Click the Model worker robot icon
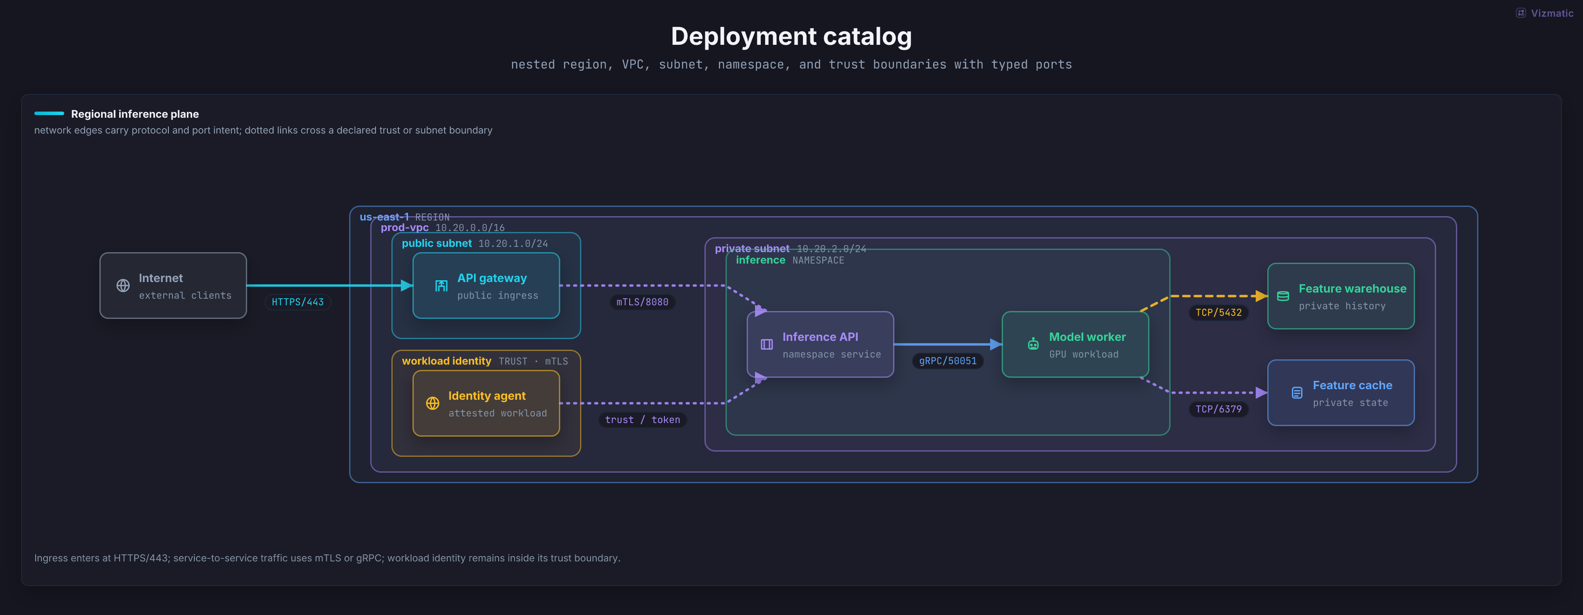1583x615 pixels. coord(1033,344)
